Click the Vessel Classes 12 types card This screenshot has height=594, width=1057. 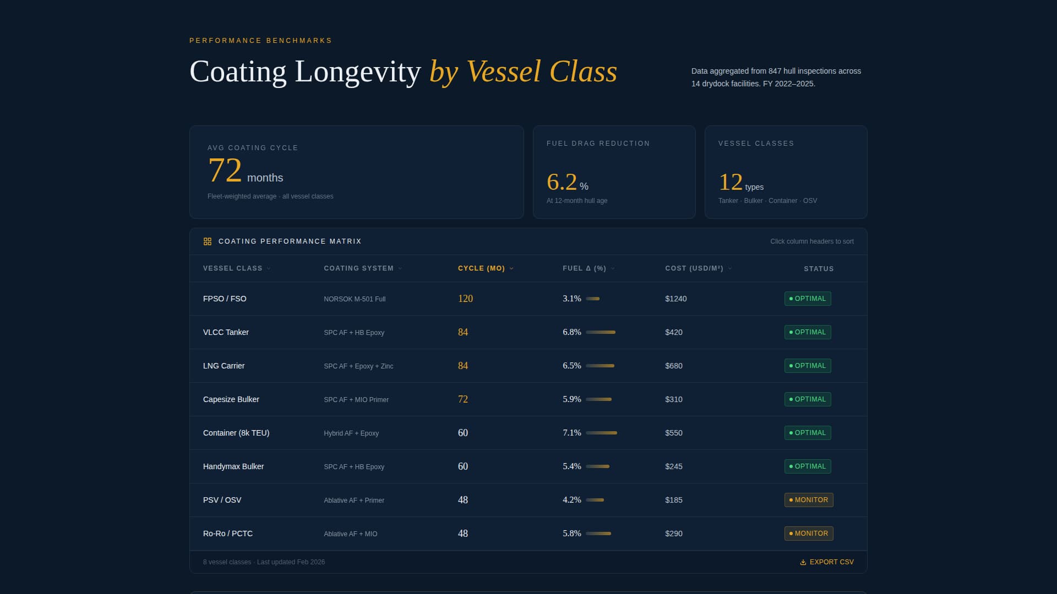point(786,172)
